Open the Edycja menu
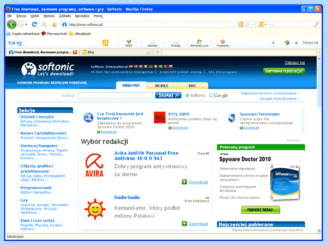 (x=21, y=16)
